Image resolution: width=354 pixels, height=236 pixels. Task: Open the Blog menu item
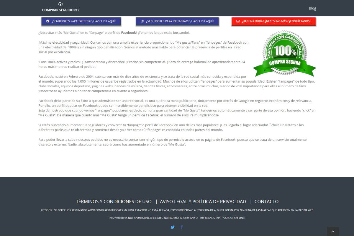[312, 8]
